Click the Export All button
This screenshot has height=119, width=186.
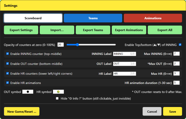[x=165, y=30]
